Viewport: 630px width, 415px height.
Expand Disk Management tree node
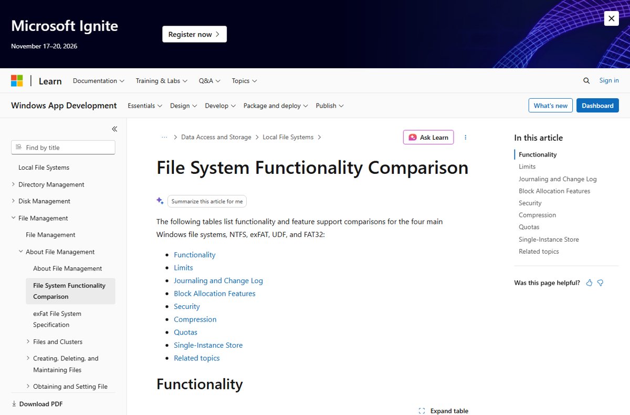14,201
